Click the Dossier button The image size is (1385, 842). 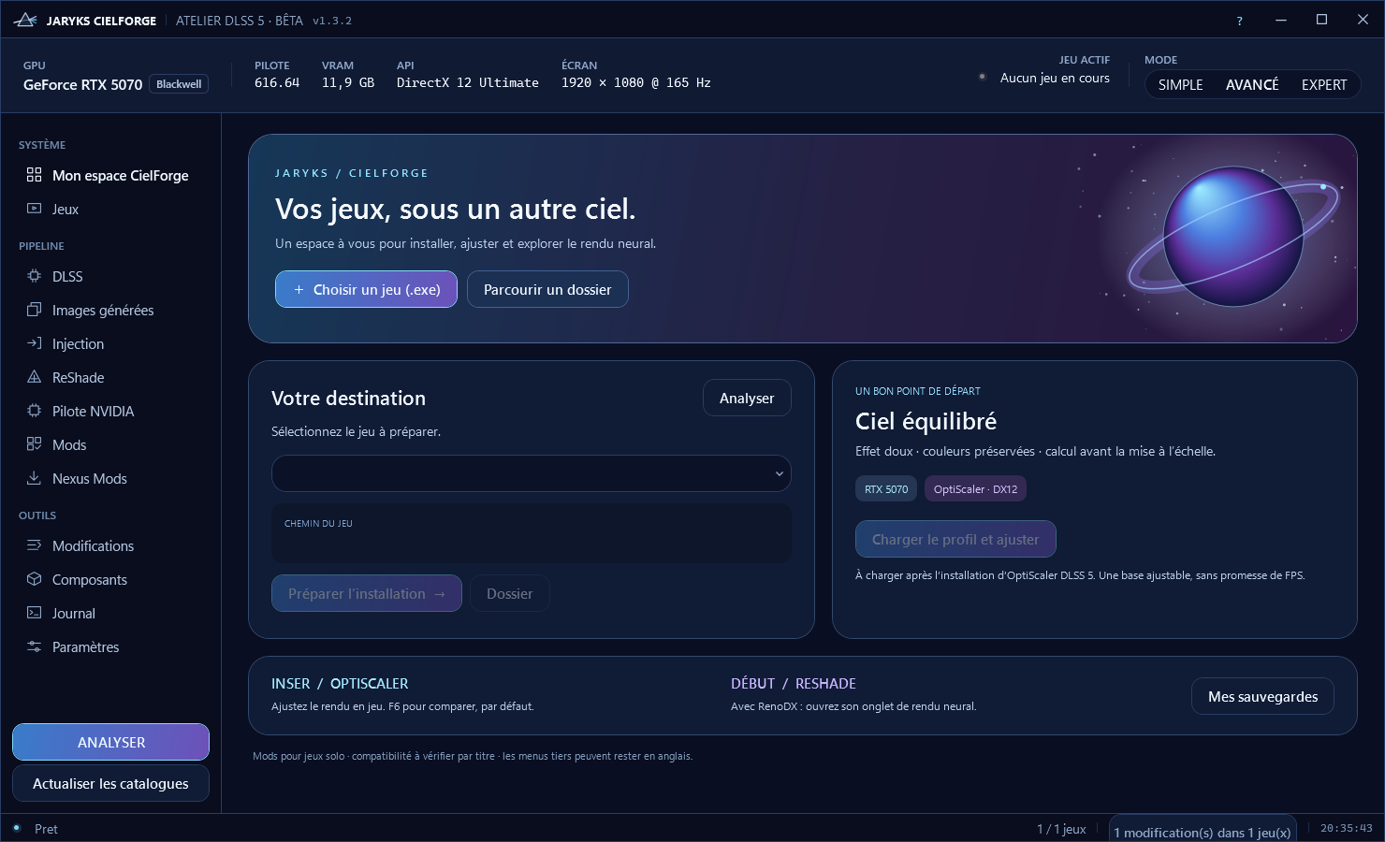pos(509,593)
